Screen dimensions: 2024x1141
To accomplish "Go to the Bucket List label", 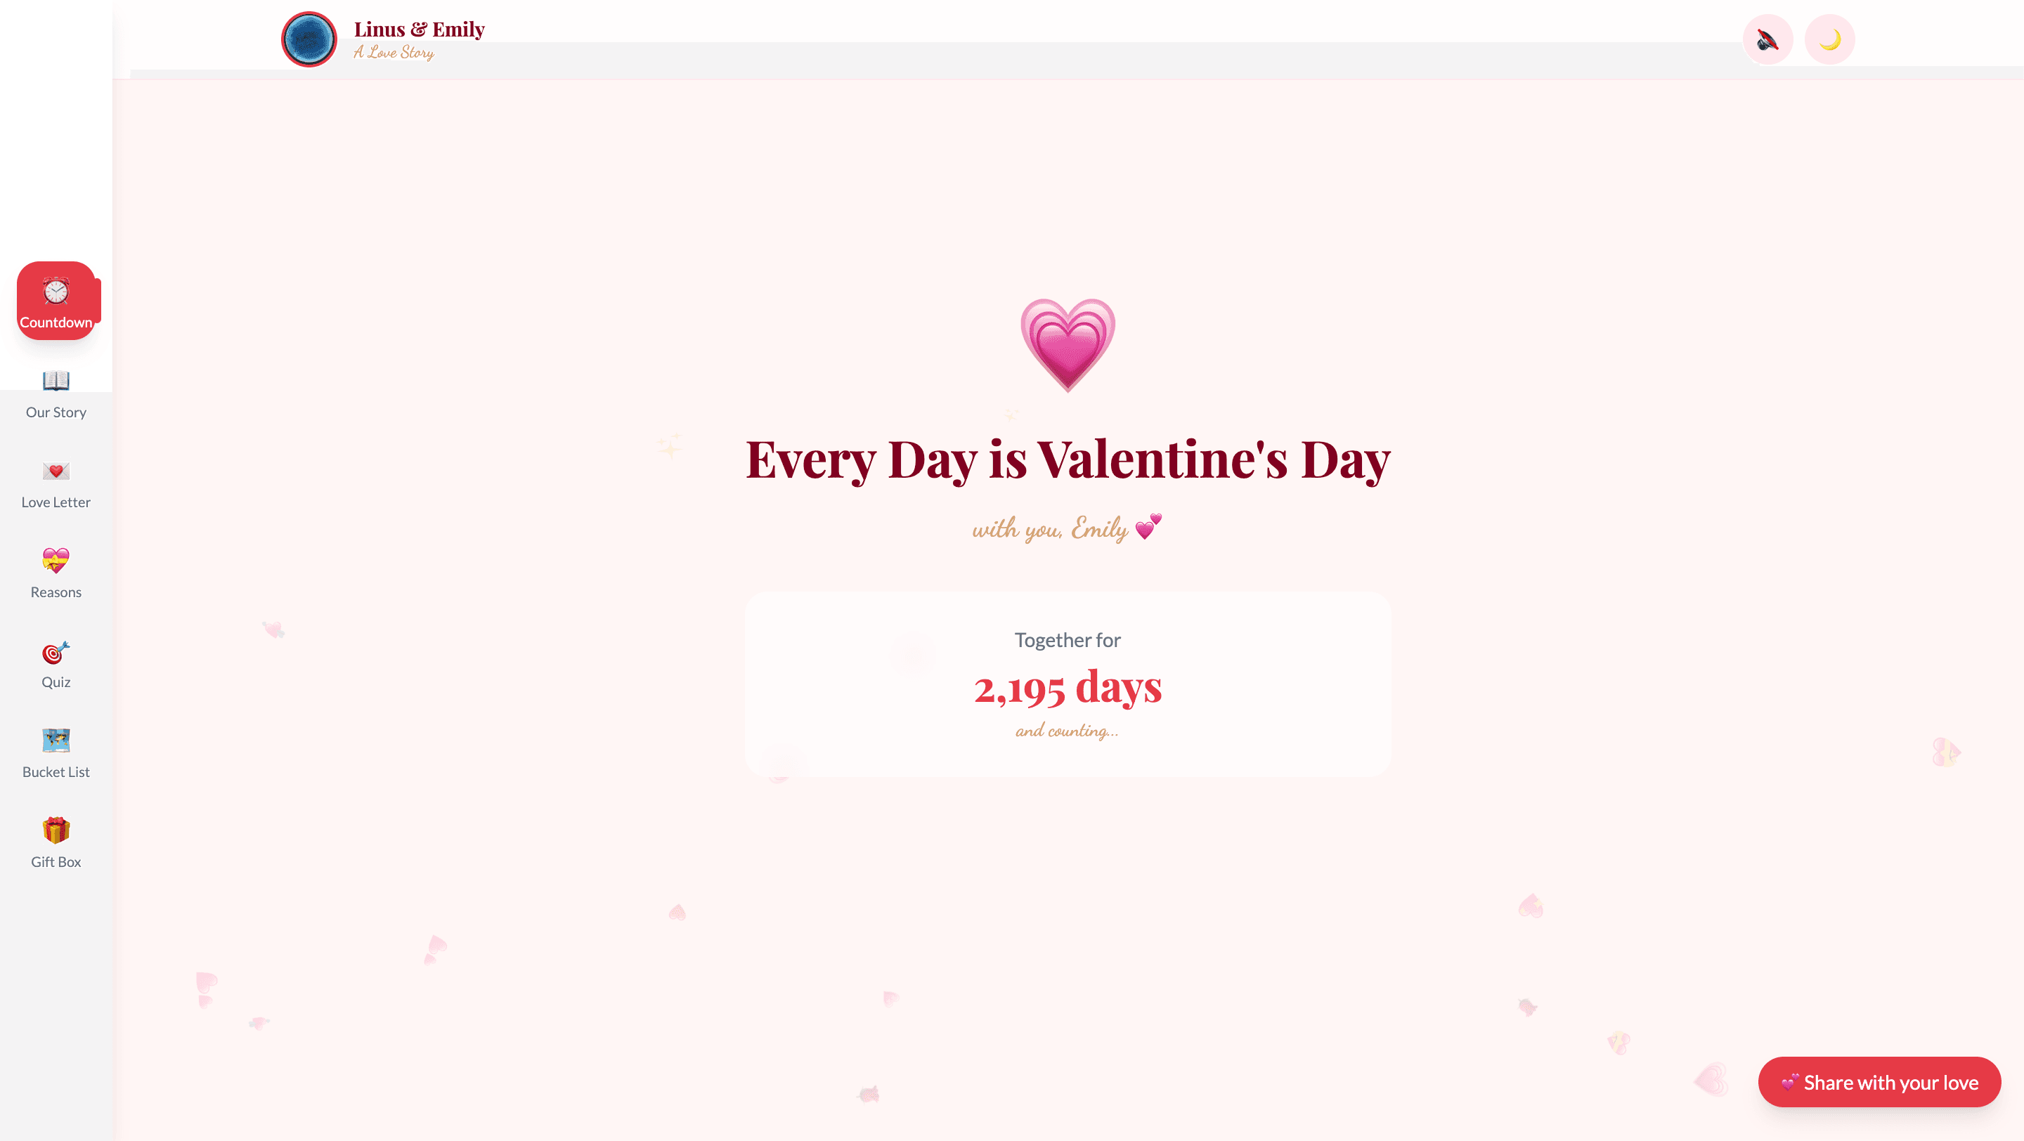I will click(56, 772).
